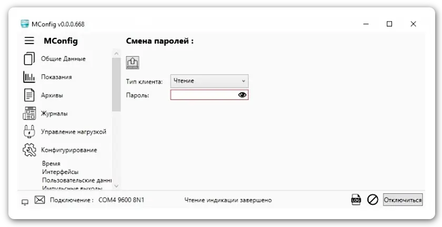
Task: Click the COM4 9600 8N1 connection text
Action: 121,200
